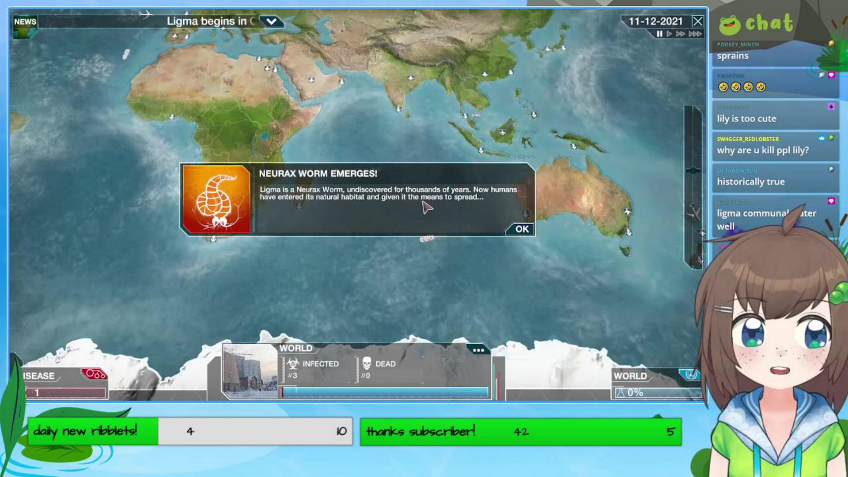Open the World cure status panel
The width and height of the screenshot is (848, 477).
click(630, 376)
